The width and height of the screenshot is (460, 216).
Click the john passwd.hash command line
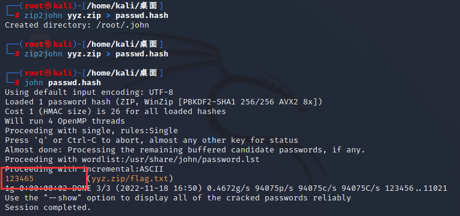click(x=63, y=83)
